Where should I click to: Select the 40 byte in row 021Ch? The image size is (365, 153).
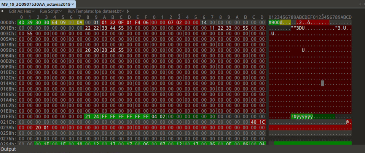click(254, 122)
